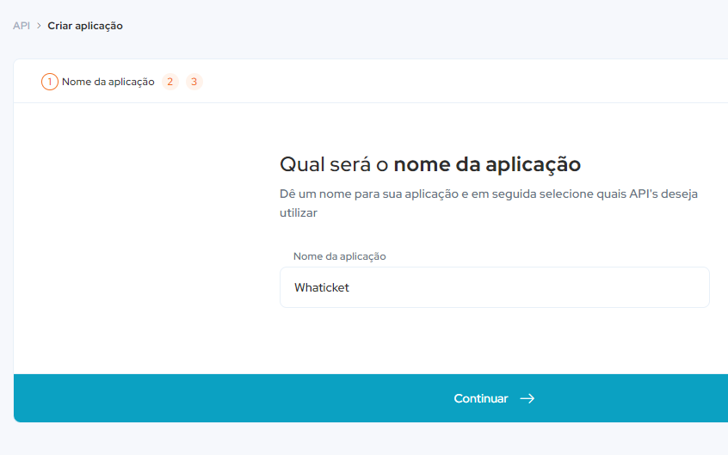Jump to step 2 in stepper

click(170, 82)
